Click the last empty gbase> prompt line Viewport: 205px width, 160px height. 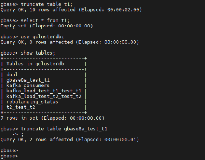pos(9,156)
